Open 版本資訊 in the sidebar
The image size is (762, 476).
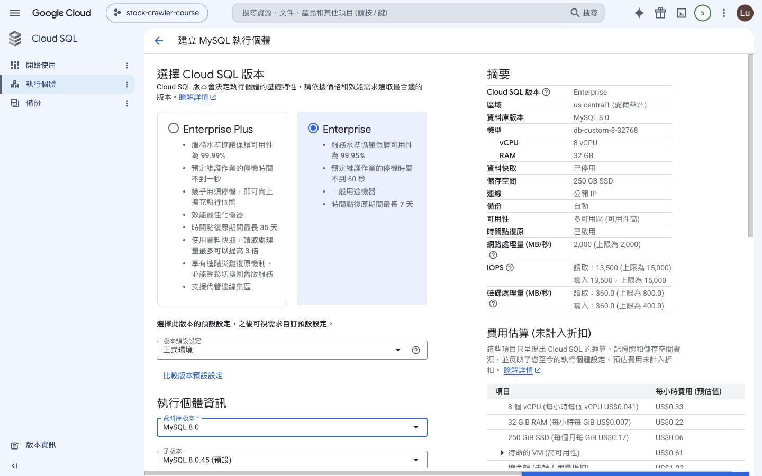(x=41, y=445)
